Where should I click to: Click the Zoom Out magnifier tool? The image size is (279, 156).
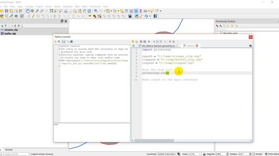(x=42, y=11)
